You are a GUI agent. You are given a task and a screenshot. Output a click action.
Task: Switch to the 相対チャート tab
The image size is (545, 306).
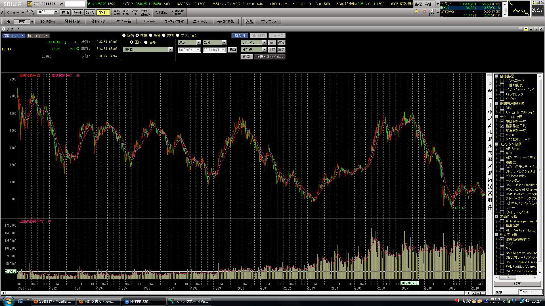[x=38, y=36]
